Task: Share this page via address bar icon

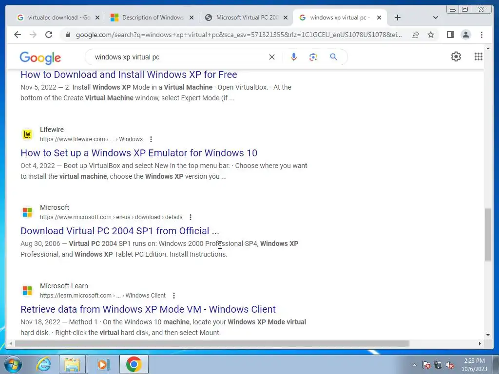Action: click(x=415, y=35)
